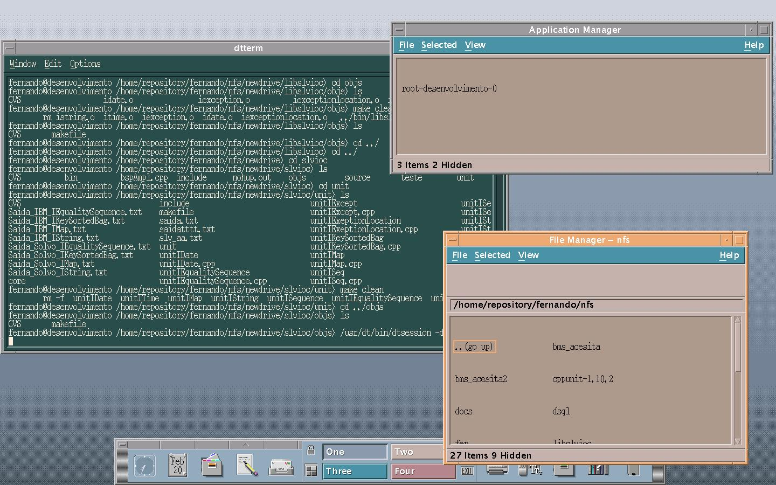Viewport: 776px width, 485px height.
Task: Launch File Manager from the file drawer icon
Action: click(212, 465)
